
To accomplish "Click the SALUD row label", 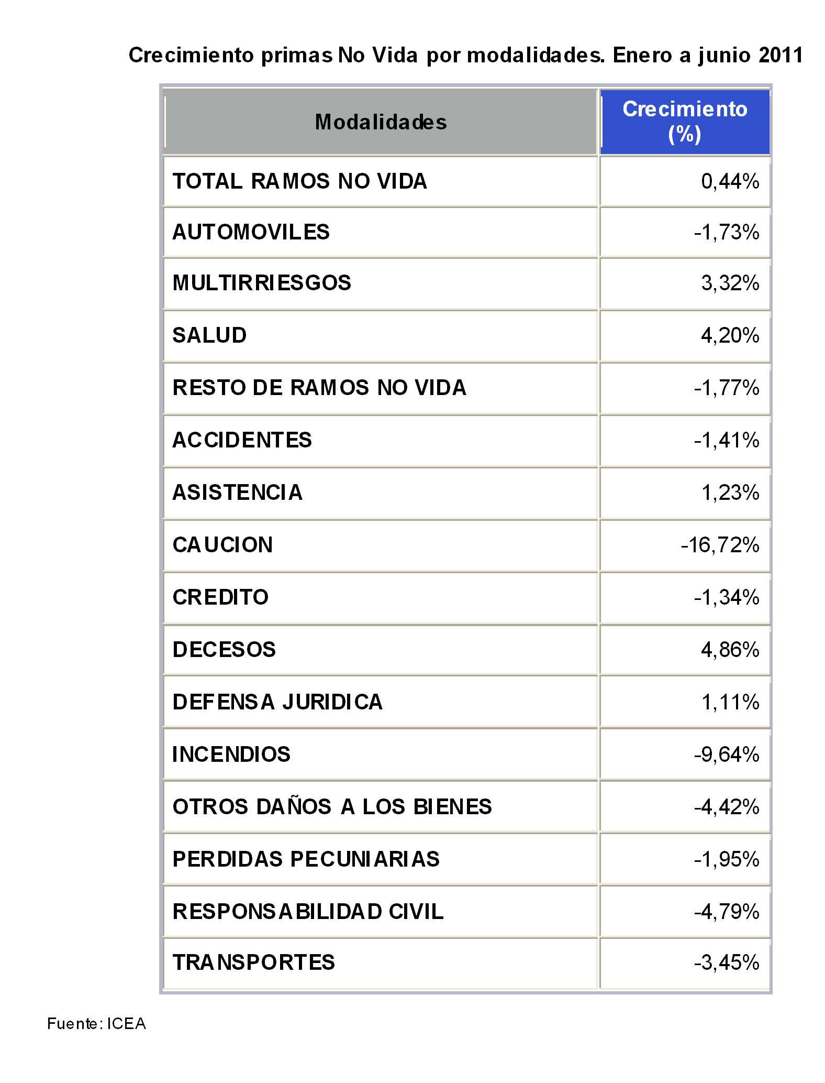I will click(209, 335).
